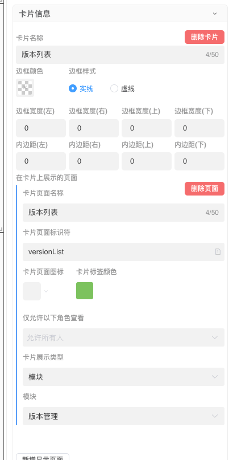Focus the 边框宽度(右) input
The width and height of the screenshot is (233, 460).
point(94,128)
